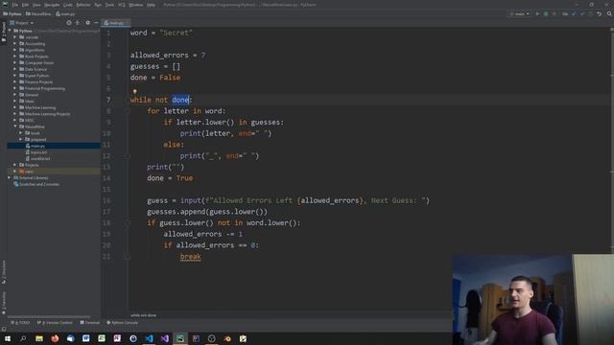Click the PyCharm icon on the taskbar
This screenshot has height=345, width=614.
pyautogui.click(x=180, y=338)
